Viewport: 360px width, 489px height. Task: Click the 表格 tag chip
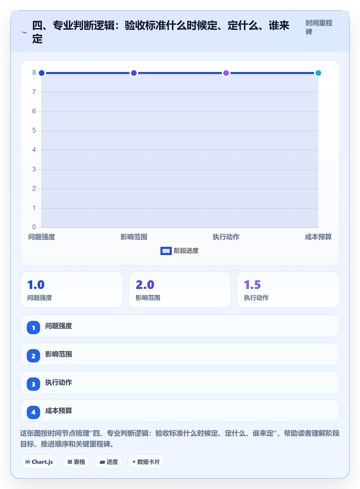tap(76, 462)
